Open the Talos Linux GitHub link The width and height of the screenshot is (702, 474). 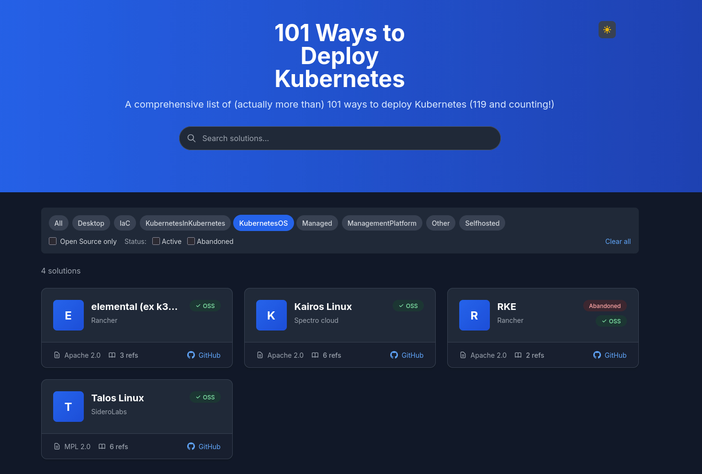204,447
